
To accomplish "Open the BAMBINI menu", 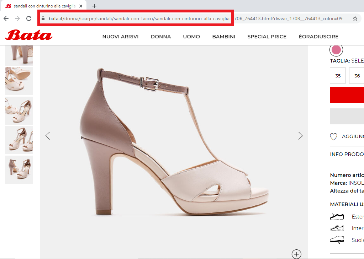I will tap(223, 37).
